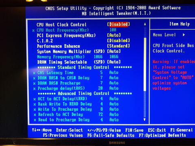Click DRAM RAS# to CAS# Delay Auto value

pyautogui.click(x=114, y=78)
